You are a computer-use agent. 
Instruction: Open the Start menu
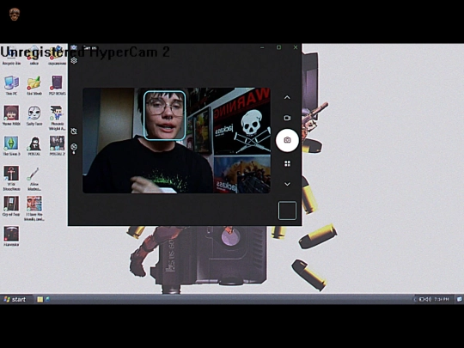pos(15,300)
